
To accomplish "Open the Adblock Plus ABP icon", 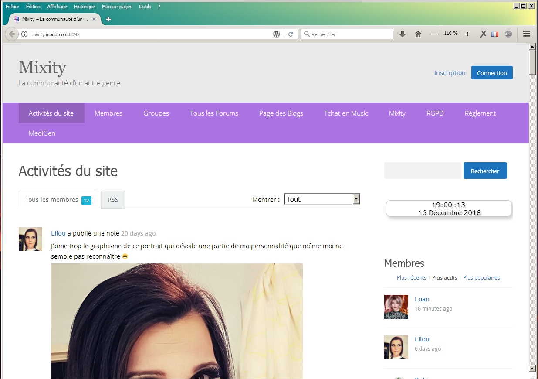I will [x=508, y=34].
